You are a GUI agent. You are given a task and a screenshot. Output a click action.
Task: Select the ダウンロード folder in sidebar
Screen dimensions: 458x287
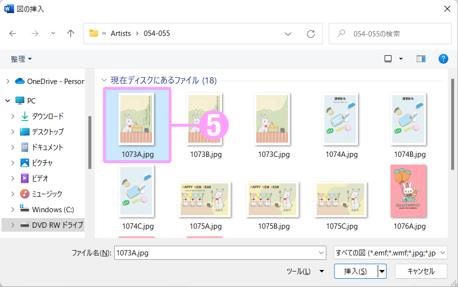(47, 116)
